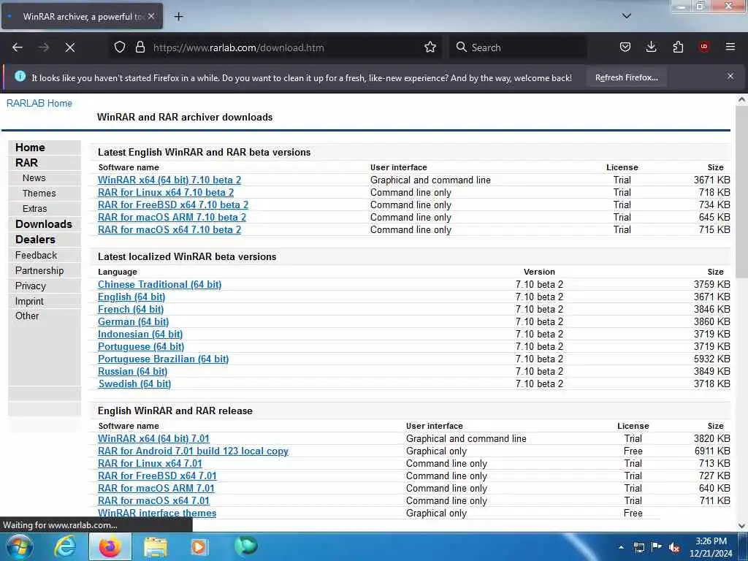748x561 pixels.
Task: Select RAR in the sidebar menu
Action: [x=27, y=163]
